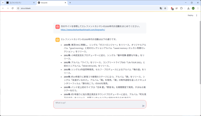Open the Extensions puzzle menu
201x116 pixels.
181,8
